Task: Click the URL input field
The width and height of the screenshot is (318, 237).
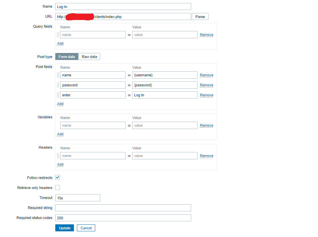Action: (x=123, y=17)
